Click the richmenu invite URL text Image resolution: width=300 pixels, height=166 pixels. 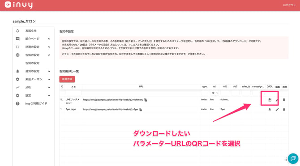tap(113, 100)
